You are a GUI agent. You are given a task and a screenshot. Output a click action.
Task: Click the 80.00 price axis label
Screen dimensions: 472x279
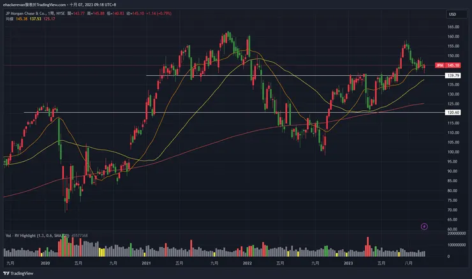click(454, 190)
